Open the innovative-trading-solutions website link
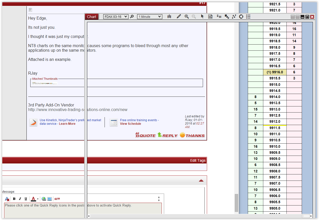The height and width of the screenshot is (220, 319). click(78, 110)
